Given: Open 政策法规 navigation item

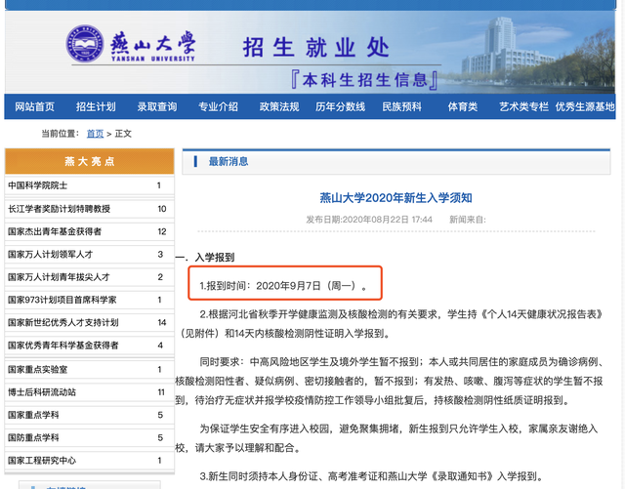Looking at the screenshot, I should (279, 106).
